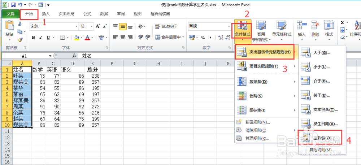Toggle Bold formatting

(x=34, y=37)
